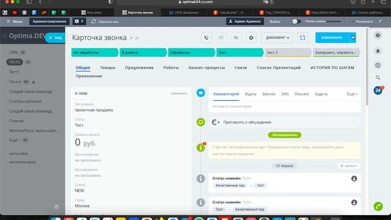
Task: Toggle the Режим правки switch
Action: tap(296, 21)
